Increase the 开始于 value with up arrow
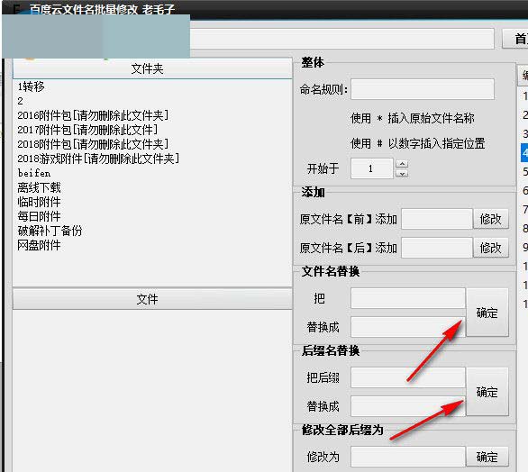 click(402, 164)
